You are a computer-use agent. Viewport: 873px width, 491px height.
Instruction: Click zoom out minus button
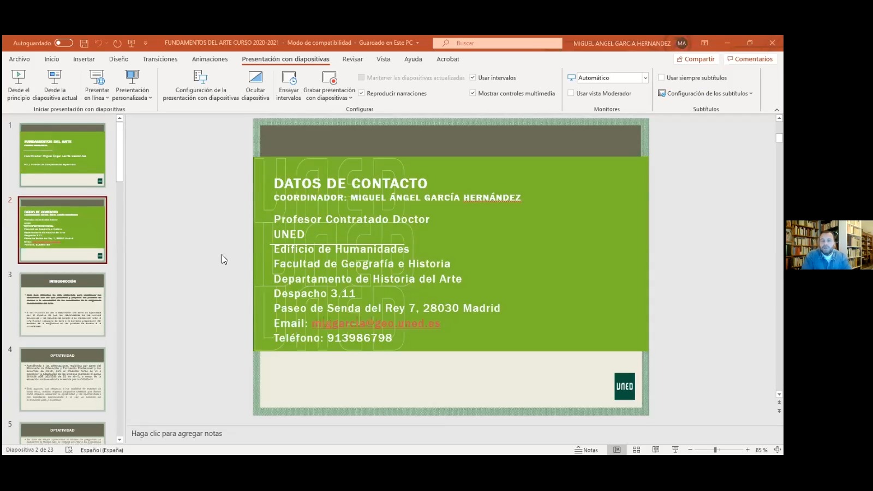click(690, 450)
